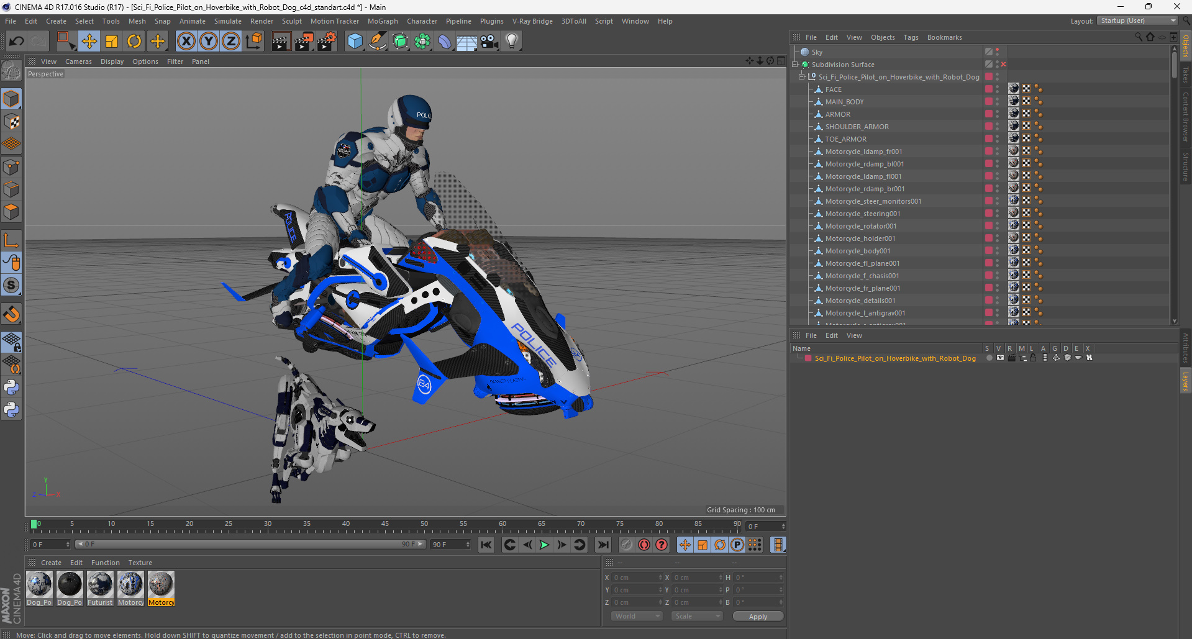Select the Move tool in top toolbar
The image size is (1192, 639).
(89, 42)
